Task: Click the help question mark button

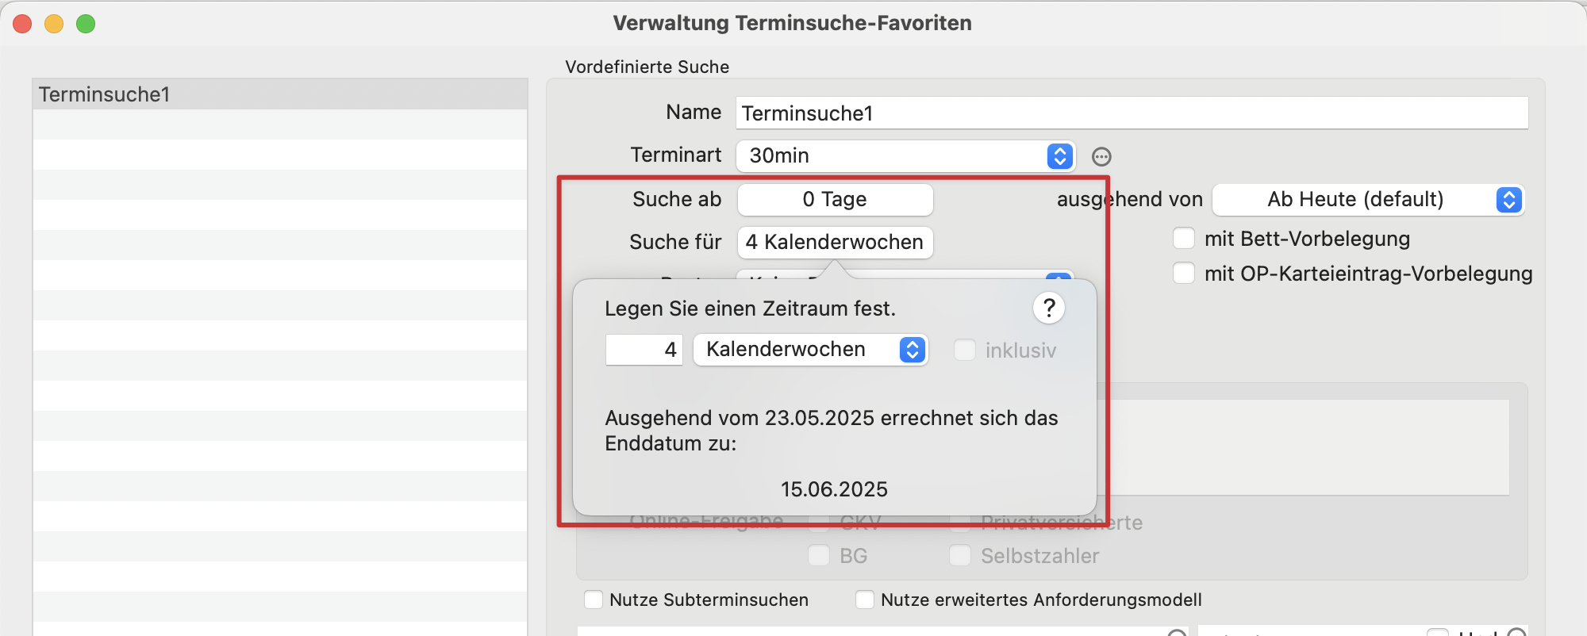Action: point(1049,308)
